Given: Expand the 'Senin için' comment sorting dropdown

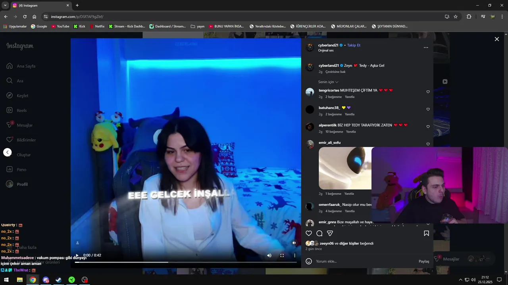Looking at the screenshot, I should tap(328, 82).
